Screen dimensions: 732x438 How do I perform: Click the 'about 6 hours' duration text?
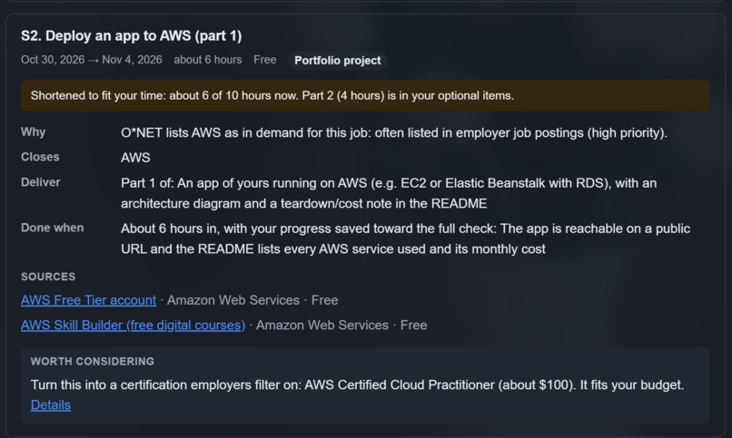208,60
